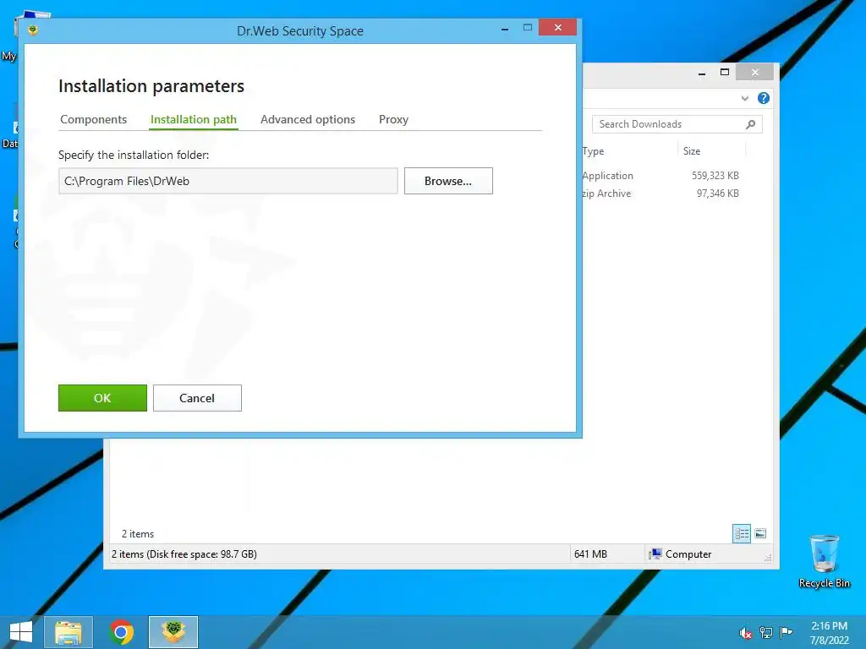Maximize the Dr.Web Security Space window

click(528, 28)
